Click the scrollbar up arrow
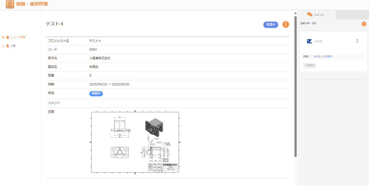This screenshot has width=369, height=186. [x=295, y=13]
